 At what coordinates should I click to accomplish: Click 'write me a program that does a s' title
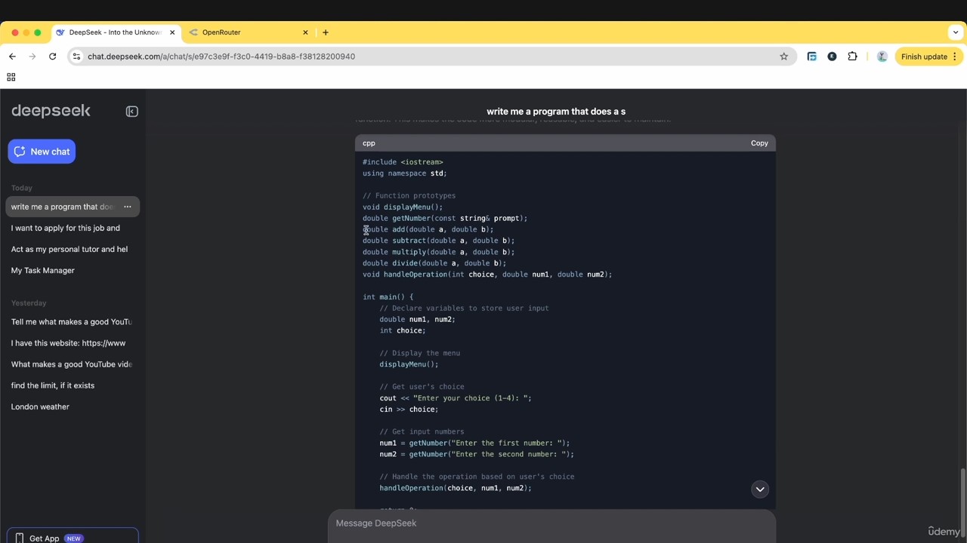(x=556, y=112)
